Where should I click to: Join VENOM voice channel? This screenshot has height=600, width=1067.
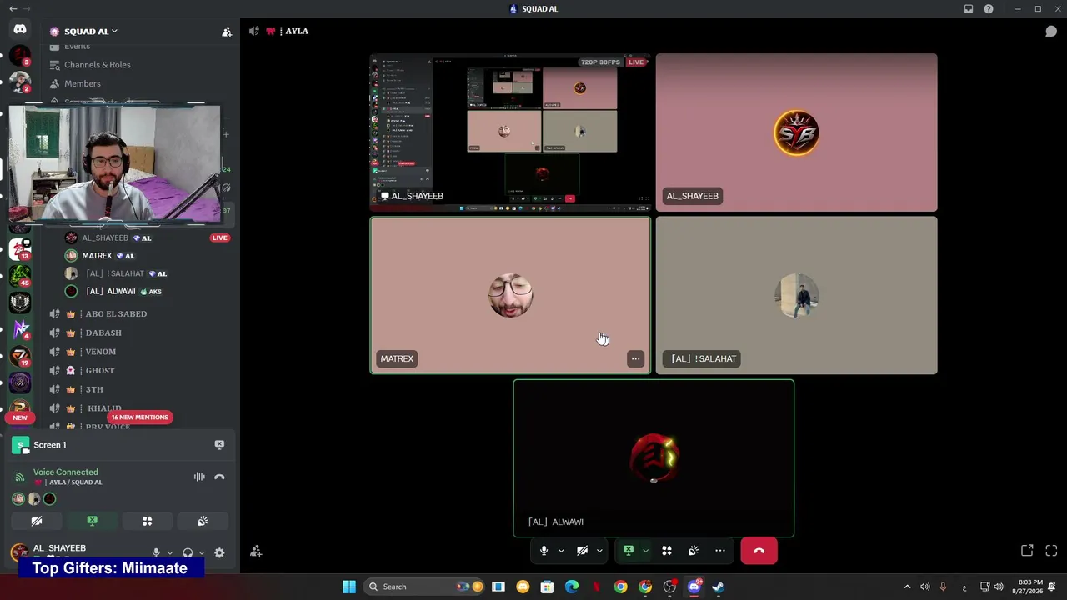coord(100,352)
